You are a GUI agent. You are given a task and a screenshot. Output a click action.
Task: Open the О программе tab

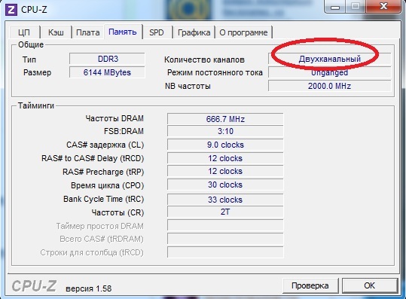point(243,32)
